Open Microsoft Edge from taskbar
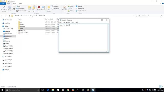Image resolution: width=164 pixels, height=92 pixels. 48,90
